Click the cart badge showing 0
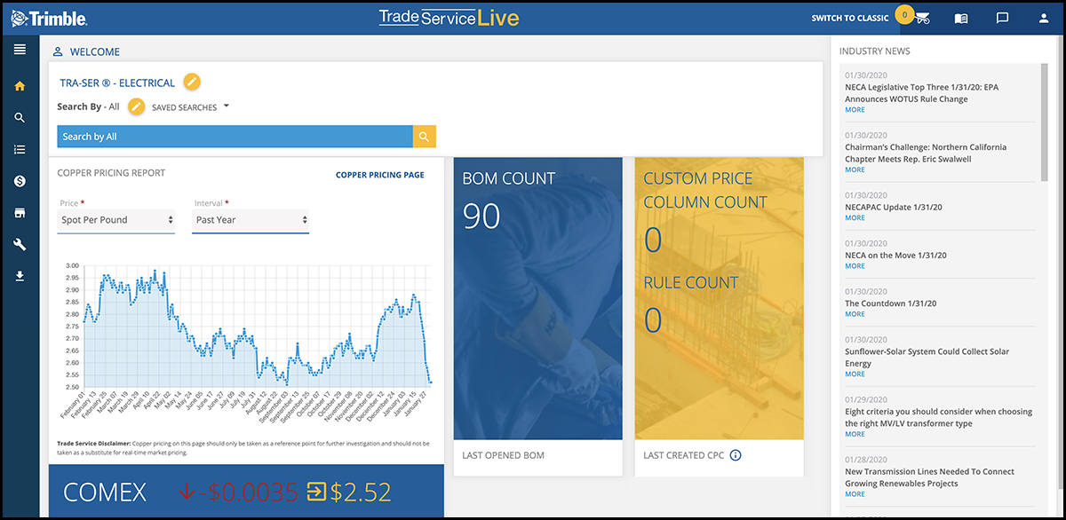This screenshot has width=1066, height=520. (x=904, y=14)
